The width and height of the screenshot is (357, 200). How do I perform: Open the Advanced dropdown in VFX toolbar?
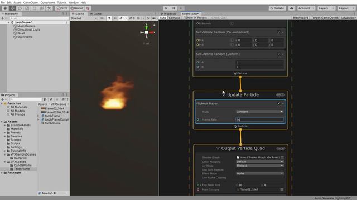pyautogui.click(x=348, y=18)
